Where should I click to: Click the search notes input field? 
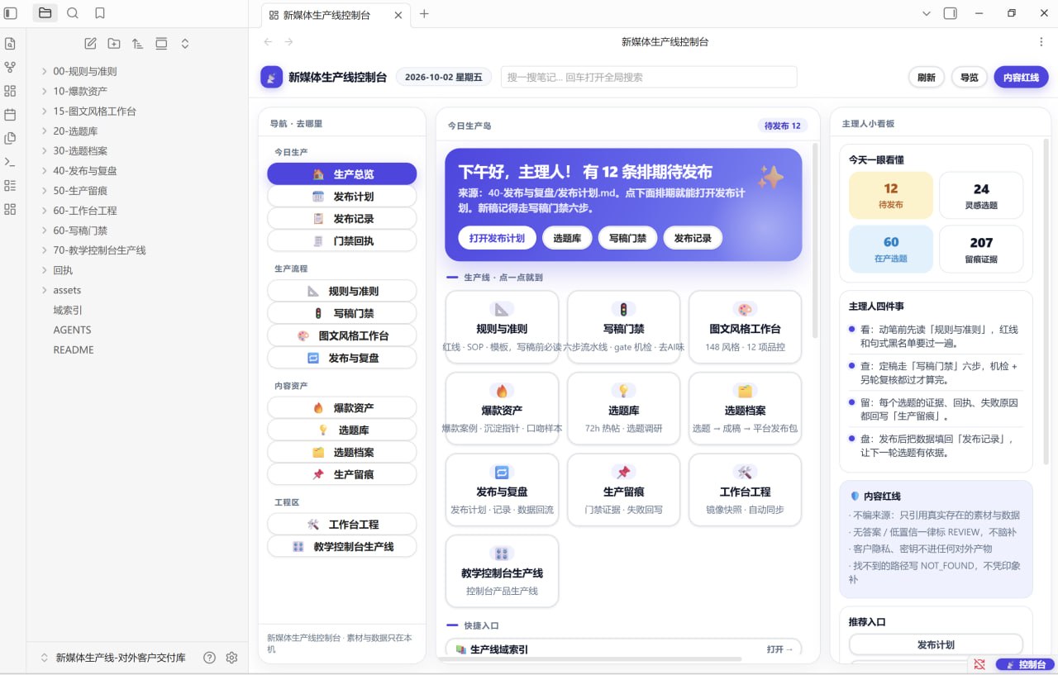tap(649, 77)
